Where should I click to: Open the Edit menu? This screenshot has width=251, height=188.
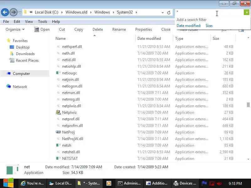click(x=17, y=22)
